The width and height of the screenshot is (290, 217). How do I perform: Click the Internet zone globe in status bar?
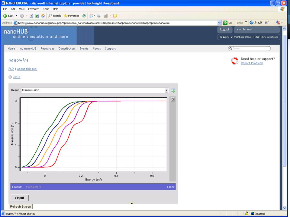coord(253,214)
